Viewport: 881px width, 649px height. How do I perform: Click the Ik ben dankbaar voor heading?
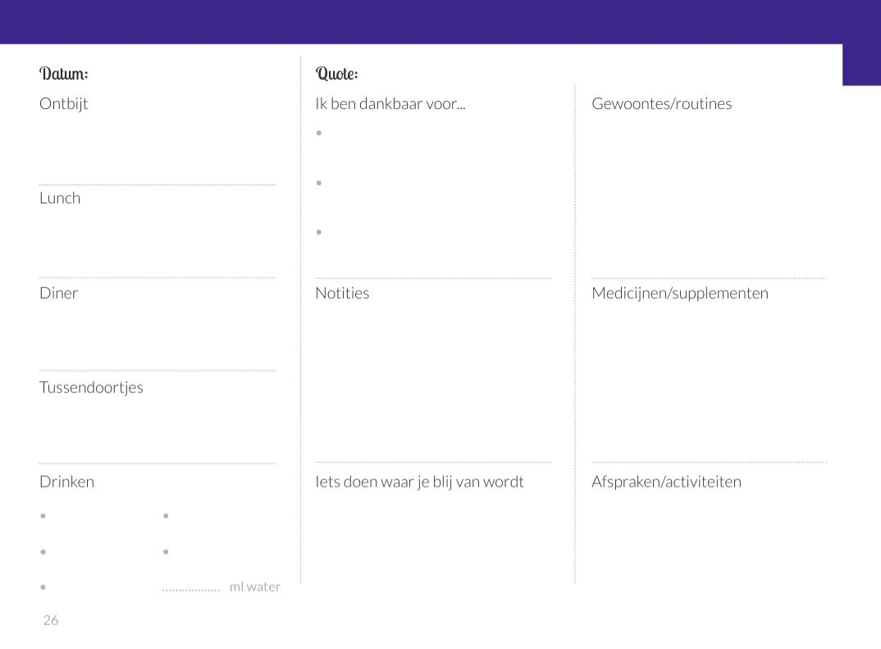click(390, 103)
